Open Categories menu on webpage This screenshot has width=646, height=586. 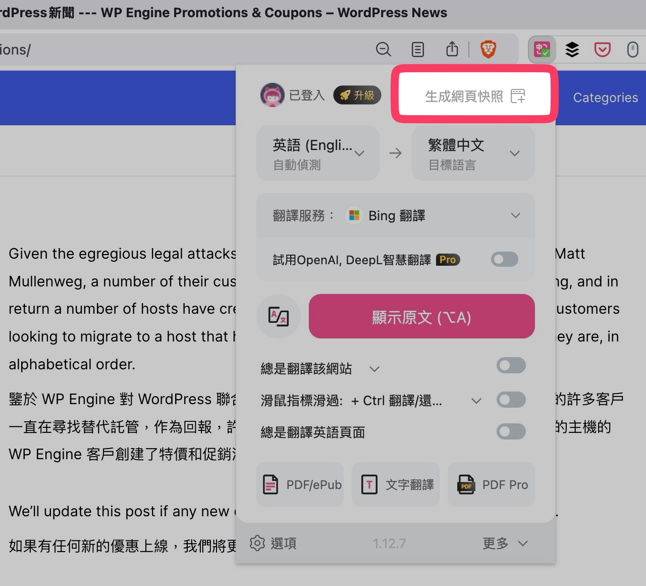coord(605,97)
